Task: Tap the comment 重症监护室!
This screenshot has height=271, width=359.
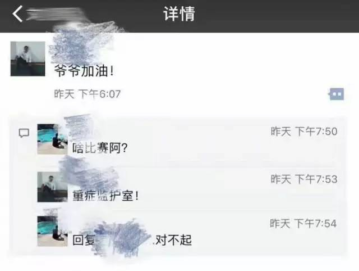Action: [x=105, y=196]
